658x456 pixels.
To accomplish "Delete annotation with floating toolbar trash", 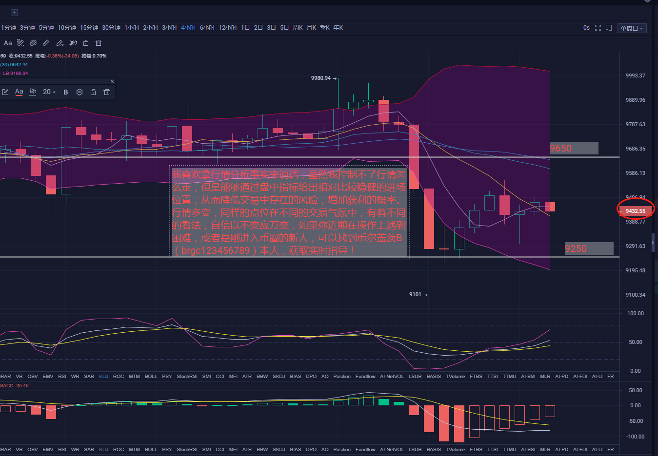I will [x=107, y=92].
